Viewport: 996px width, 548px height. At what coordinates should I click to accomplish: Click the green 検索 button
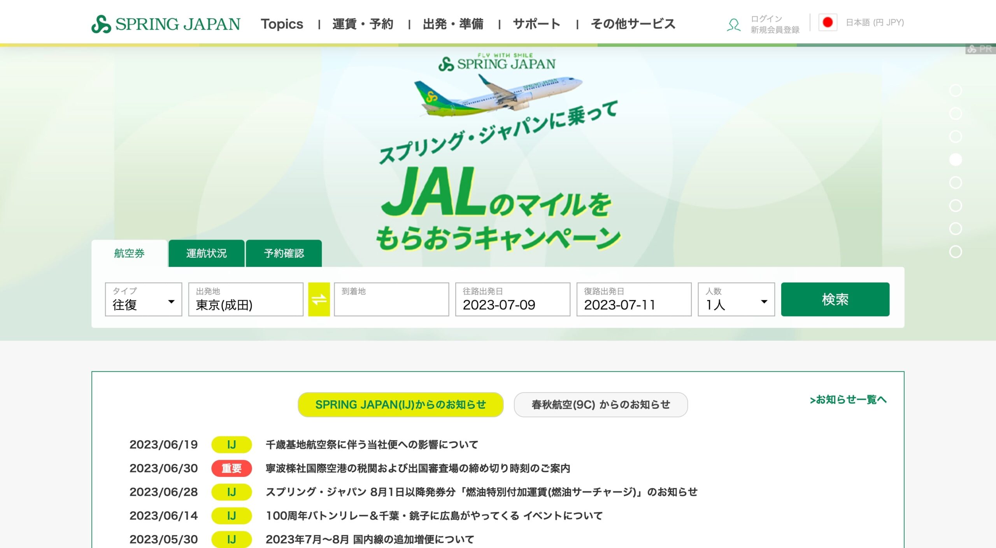[835, 299]
